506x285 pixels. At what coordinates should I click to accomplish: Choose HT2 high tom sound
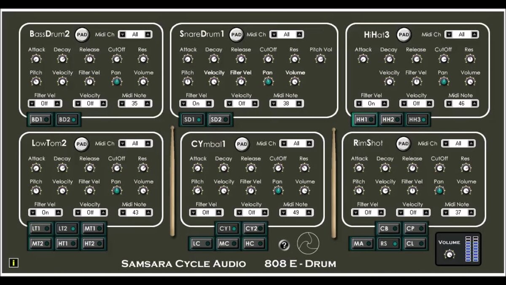coord(94,243)
